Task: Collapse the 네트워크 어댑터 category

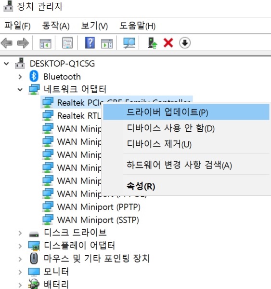Action: pyautogui.click(x=20, y=90)
